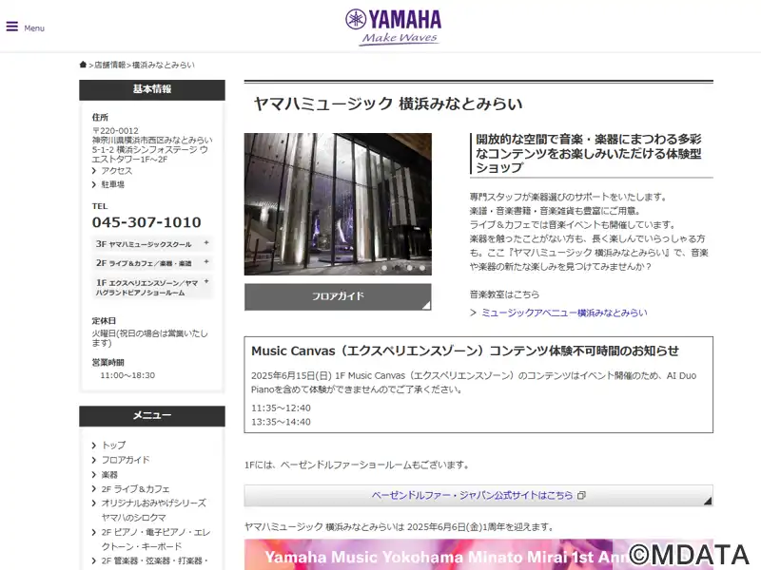Open the ミュージックアベニュー横浜みなとみらい link
Viewport: 761px width, 570px height.
(564, 313)
